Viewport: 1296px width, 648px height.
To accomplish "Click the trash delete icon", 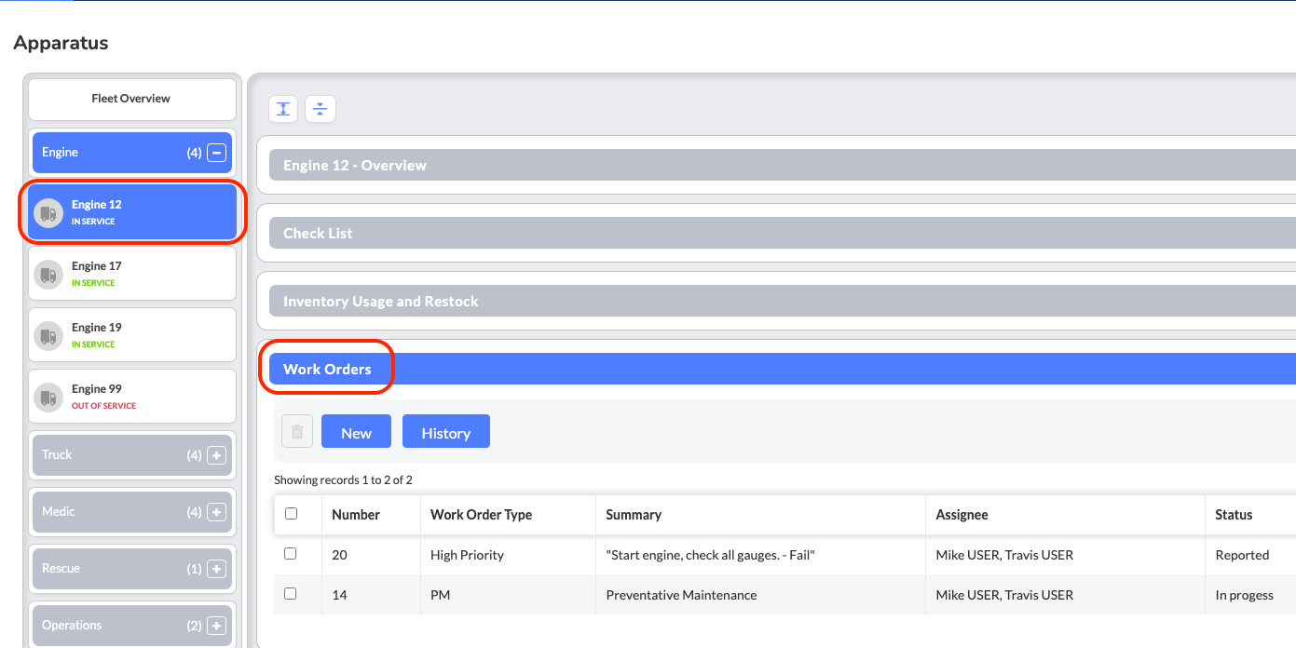I will 297,432.
